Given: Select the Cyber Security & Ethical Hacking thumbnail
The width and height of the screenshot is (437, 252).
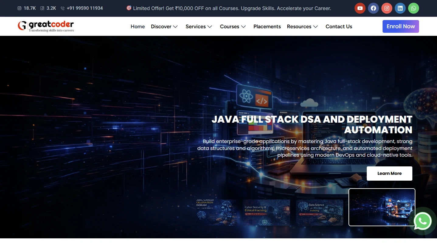Looking at the screenshot, I should pos(266,212).
